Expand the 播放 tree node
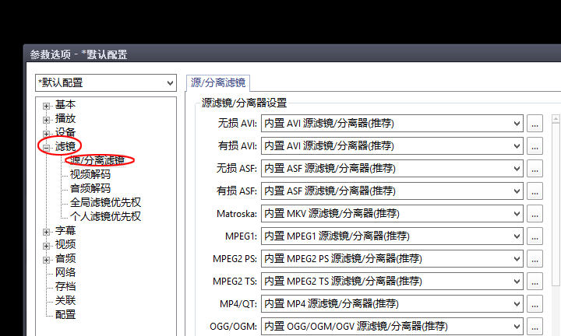Image resolution: width=561 pixels, height=336 pixels. coord(47,119)
